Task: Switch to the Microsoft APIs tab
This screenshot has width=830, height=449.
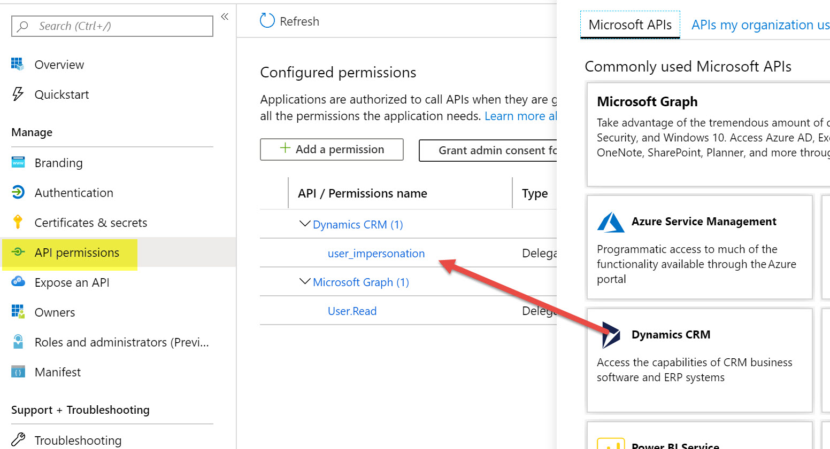Action: coord(630,25)
